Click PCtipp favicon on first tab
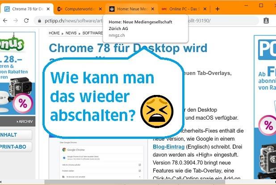Viewport: 276px width, 185px height. click(x=7, y=9)
